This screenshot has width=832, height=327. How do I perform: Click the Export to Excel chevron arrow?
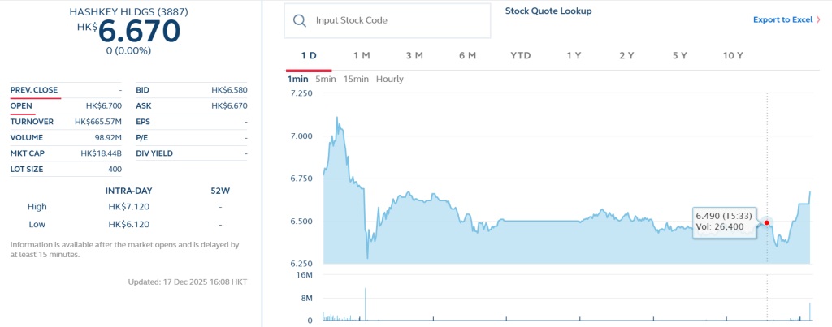(818, 19)
